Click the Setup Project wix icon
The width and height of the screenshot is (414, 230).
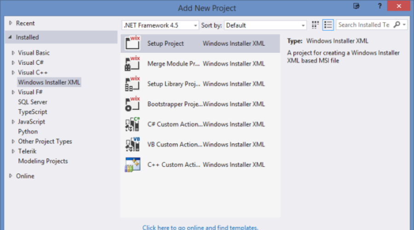click(x=132, y=43)
